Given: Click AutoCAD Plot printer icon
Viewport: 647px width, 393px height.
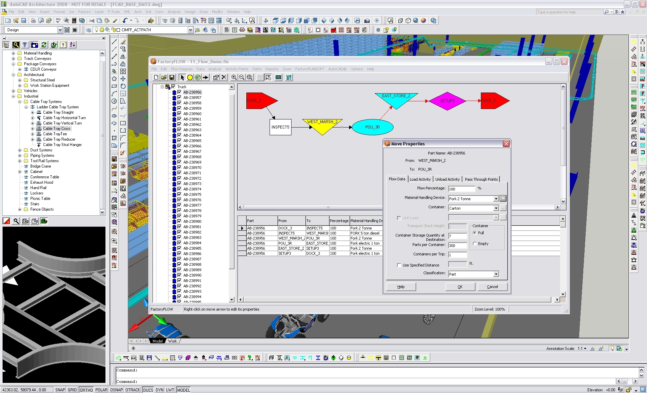Looking at the screenshot, I should 33,21.
